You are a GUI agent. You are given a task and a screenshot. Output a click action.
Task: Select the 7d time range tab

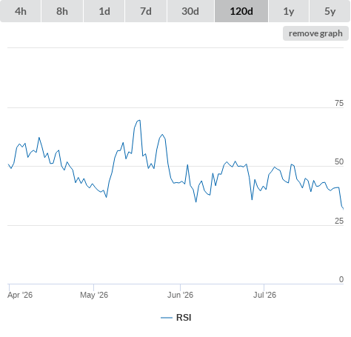click(x=146, y=11)
